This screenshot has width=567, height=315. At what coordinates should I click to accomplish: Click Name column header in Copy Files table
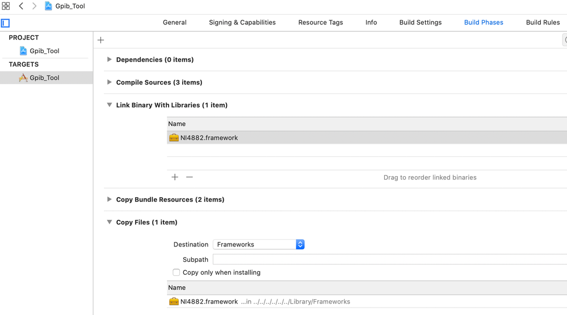367,288
